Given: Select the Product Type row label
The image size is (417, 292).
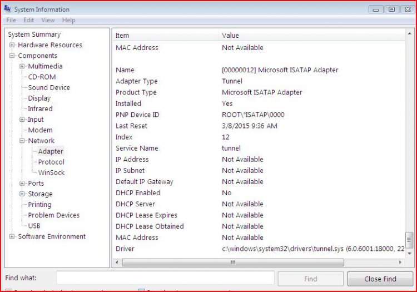Looking at the screenshot, I should [136, 92].
